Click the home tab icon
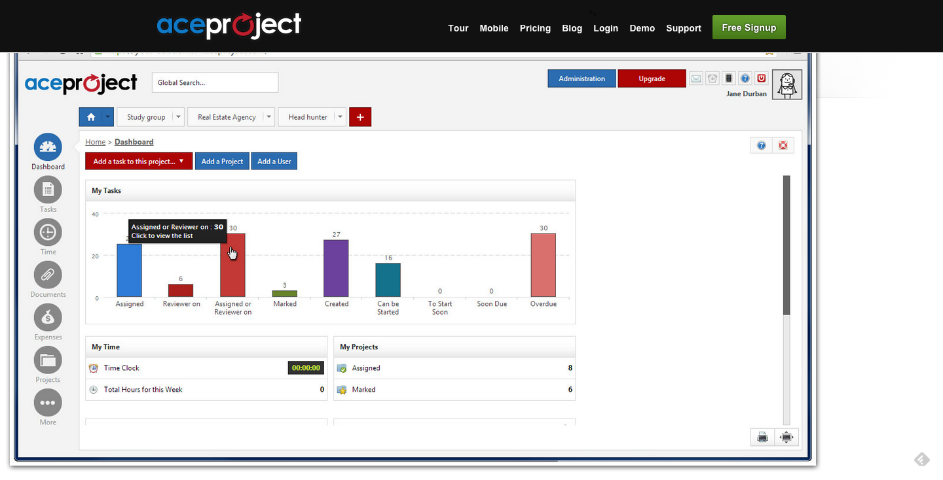 pyautogui.click(x=90, y=117)
